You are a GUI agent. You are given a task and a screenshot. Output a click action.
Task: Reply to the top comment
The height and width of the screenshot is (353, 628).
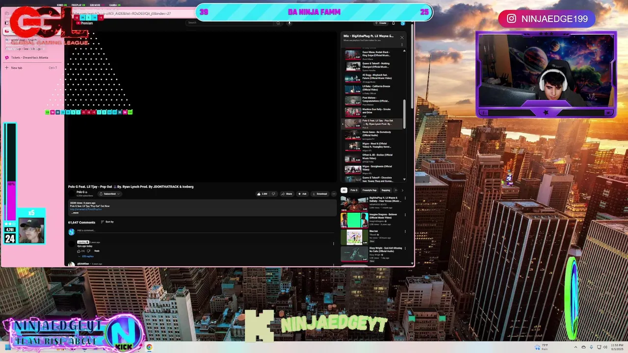coord(97,251)
